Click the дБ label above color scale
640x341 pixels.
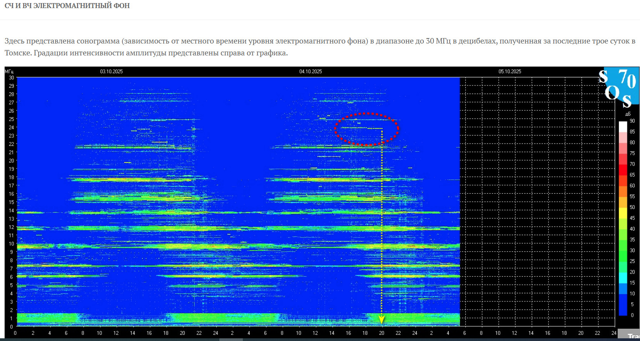coord(628,114)
